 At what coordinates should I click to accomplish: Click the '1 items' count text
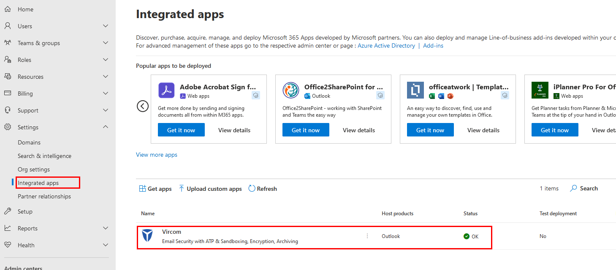tap(549, 188)
